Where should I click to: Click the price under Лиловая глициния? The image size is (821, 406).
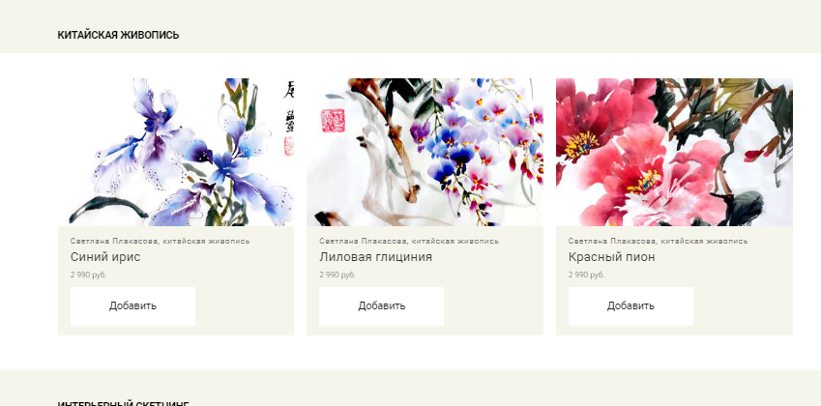pos(337,275)
